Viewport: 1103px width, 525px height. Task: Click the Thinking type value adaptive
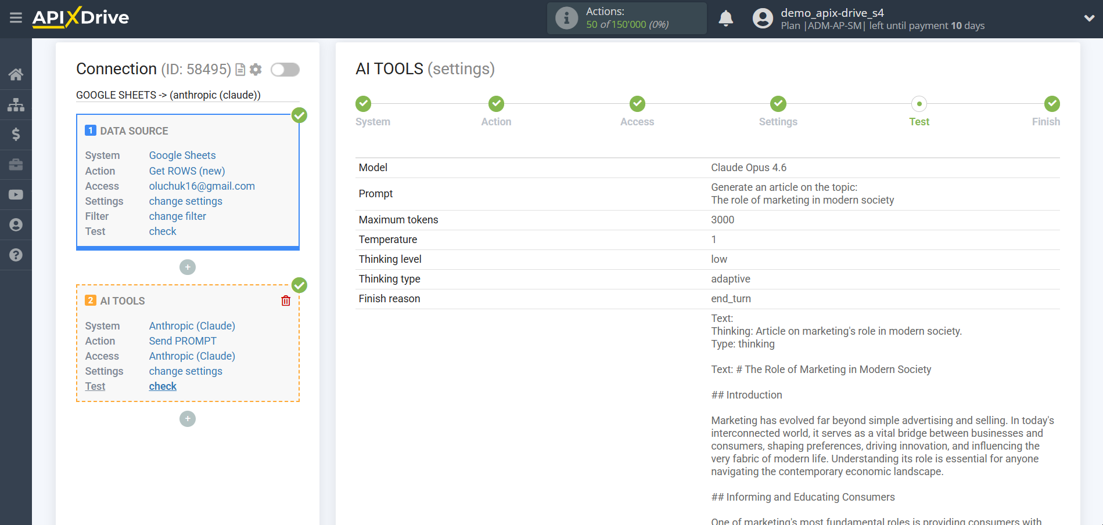[731, 279]
